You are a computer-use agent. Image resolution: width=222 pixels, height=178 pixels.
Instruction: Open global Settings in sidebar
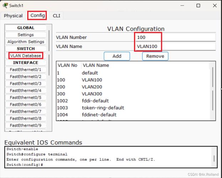tap(26, 35)
